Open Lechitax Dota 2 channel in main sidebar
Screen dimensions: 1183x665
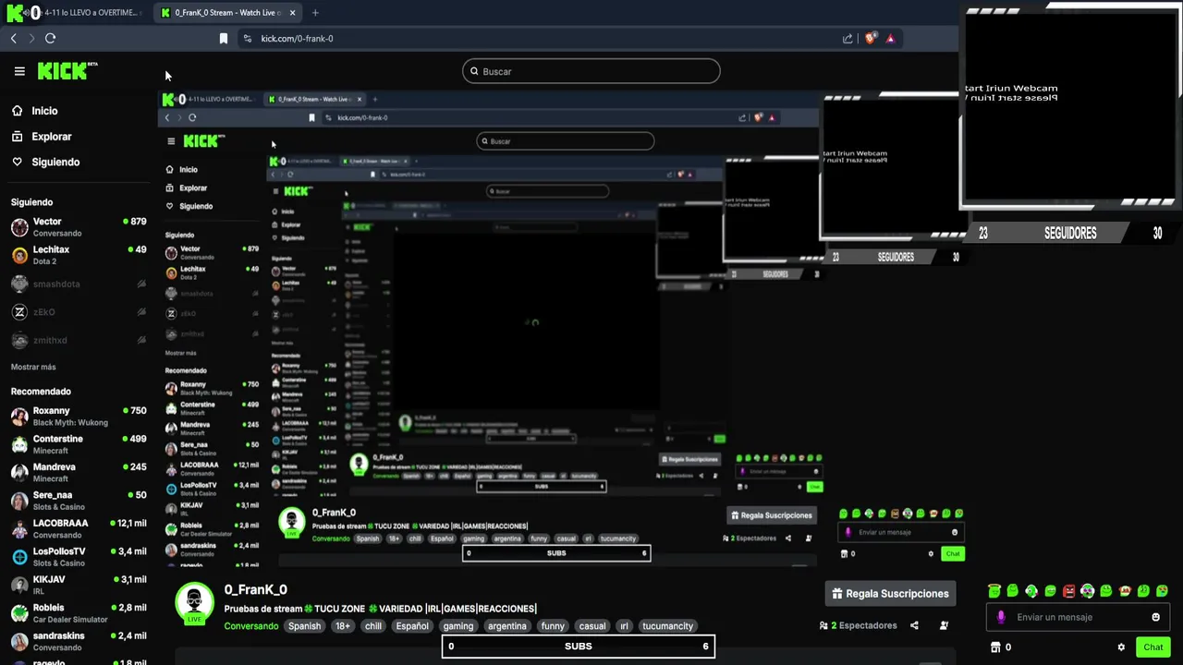click(x=79, y=255)
